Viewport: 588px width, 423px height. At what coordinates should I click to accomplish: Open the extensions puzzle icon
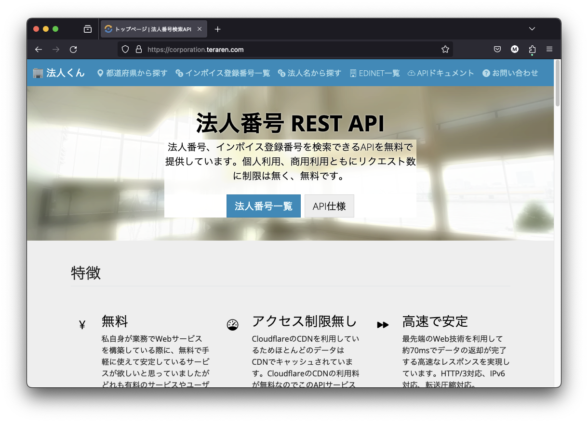pyautogui.click(x=532, y=49)
